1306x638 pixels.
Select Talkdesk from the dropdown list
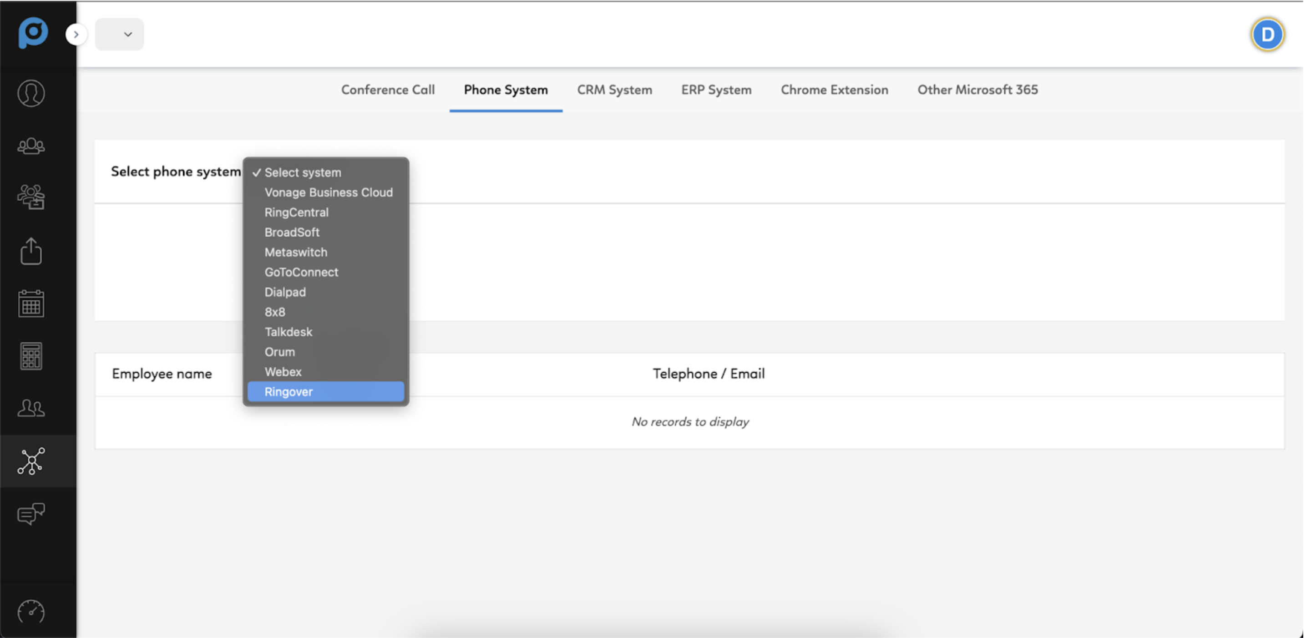(326, 332)
